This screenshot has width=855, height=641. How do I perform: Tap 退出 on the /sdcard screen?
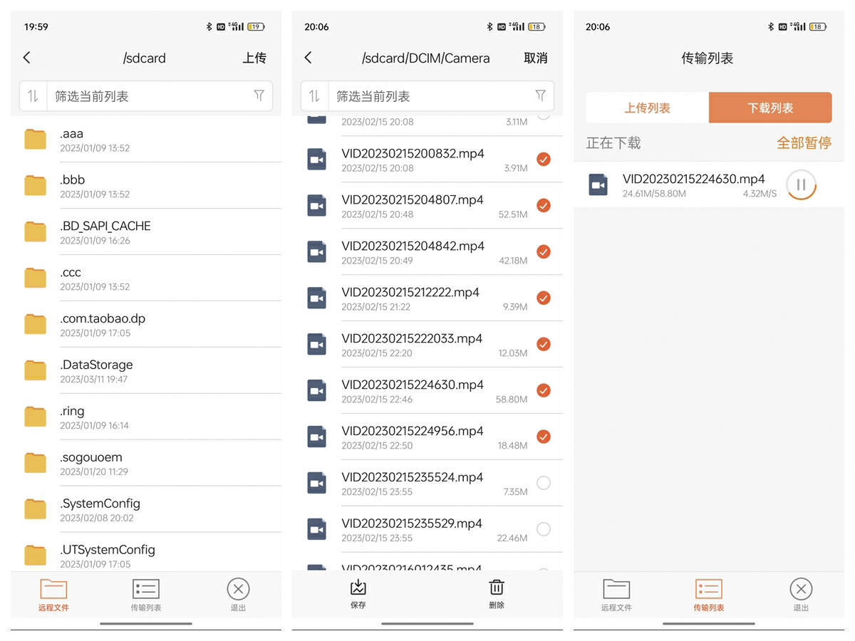(x=238, y=595)
